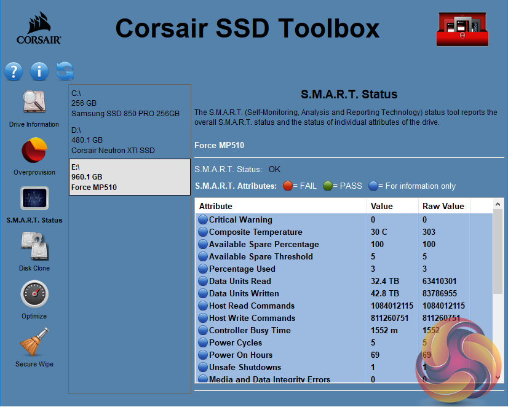
Task: Select the D:\ Corsair Neutron XTI drive
Action: (x=125, y=140)
